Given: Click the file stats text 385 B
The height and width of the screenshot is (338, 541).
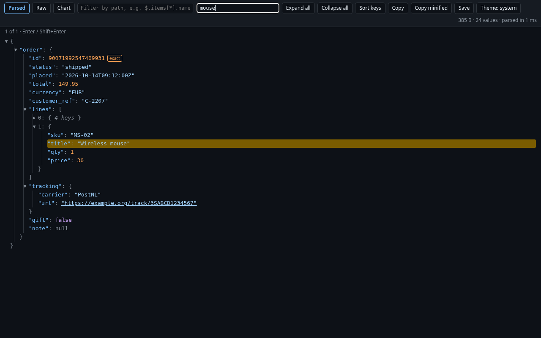Looking at the screenshot, I should coord(497,20).
